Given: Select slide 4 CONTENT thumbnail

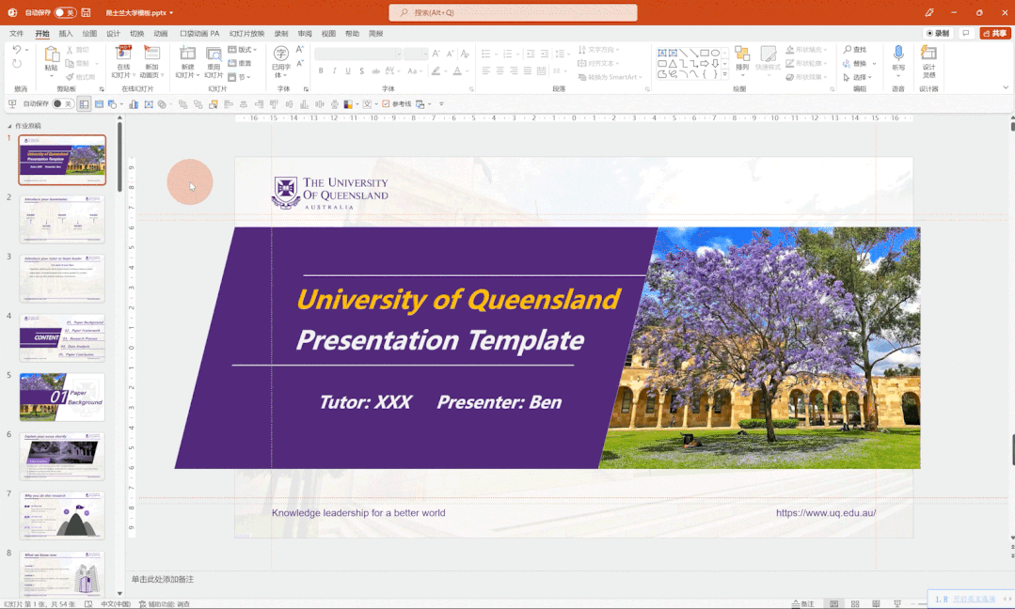Looking at the screenshot, I should click(x=62, y=337).
